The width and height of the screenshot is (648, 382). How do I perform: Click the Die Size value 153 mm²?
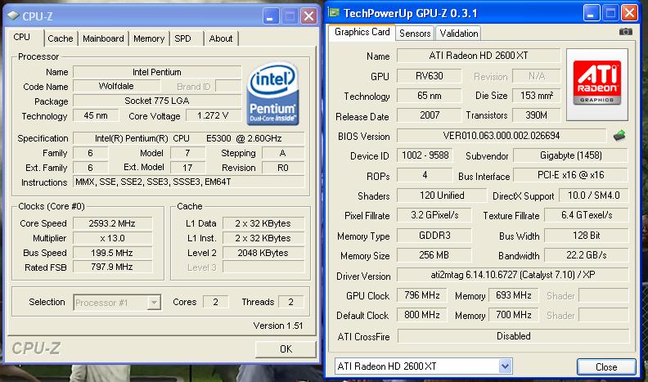537,96
